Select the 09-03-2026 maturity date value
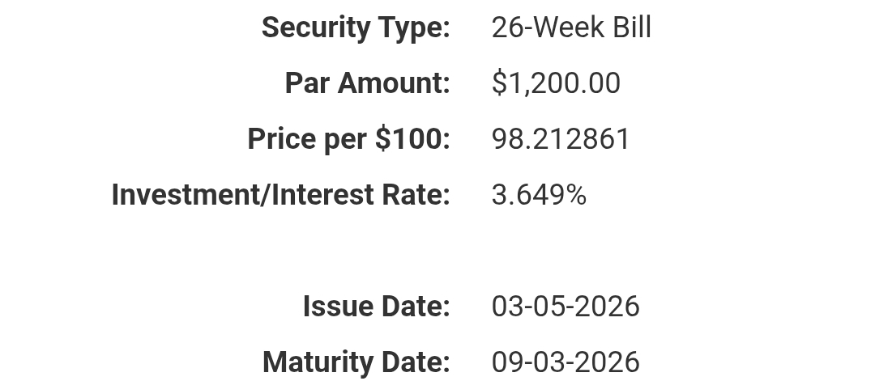Viewport: 875px width, 381px height. pyautogui.click(x=566, y=362)
